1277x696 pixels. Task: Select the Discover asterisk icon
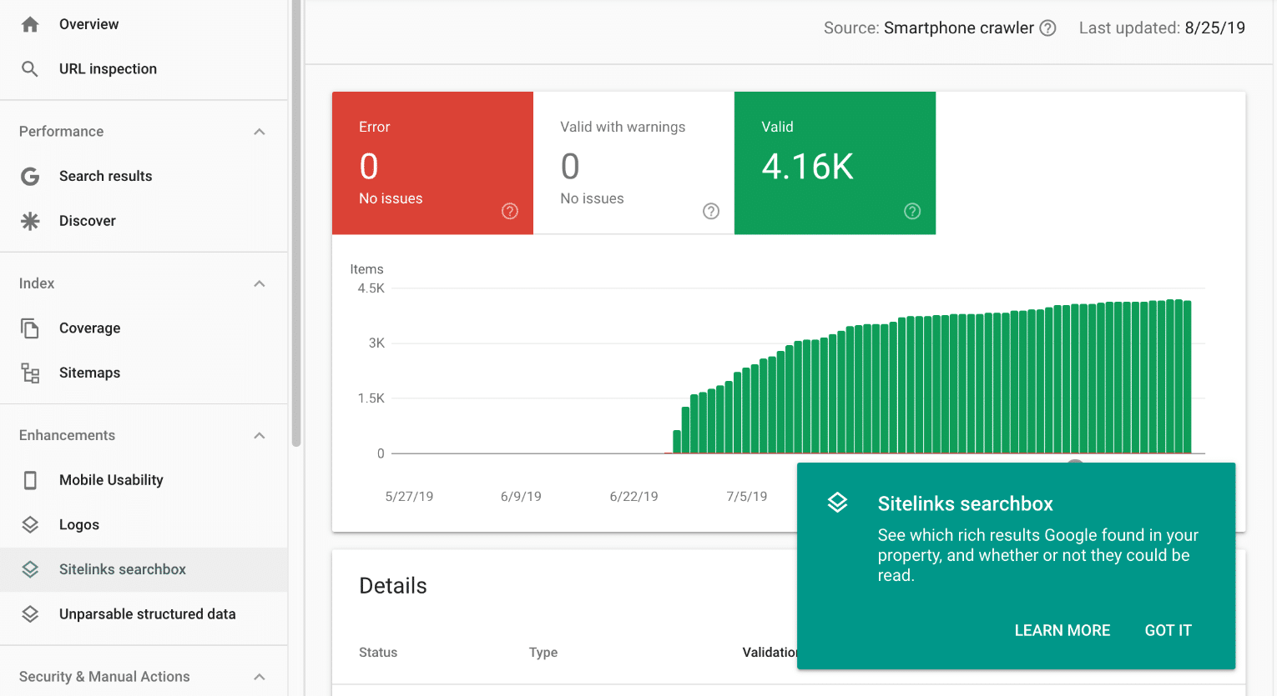(x=30, y=220)
